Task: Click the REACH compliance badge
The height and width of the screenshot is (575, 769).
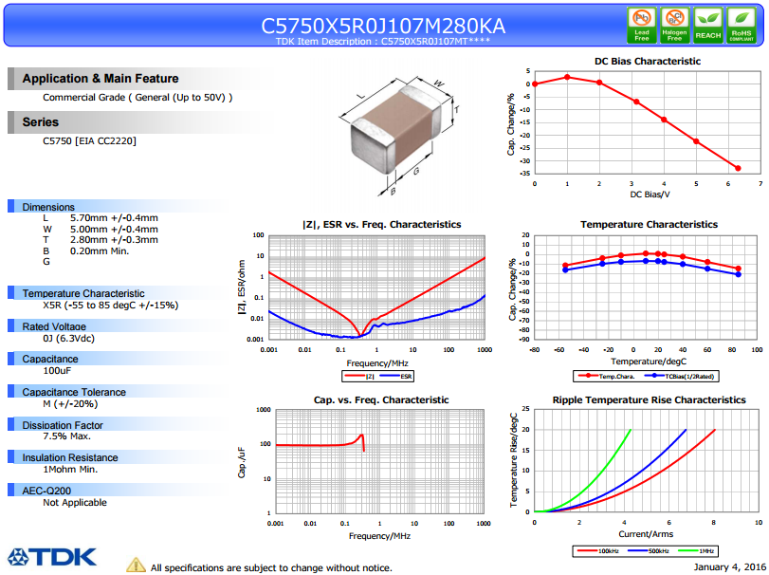Action: 707,25
